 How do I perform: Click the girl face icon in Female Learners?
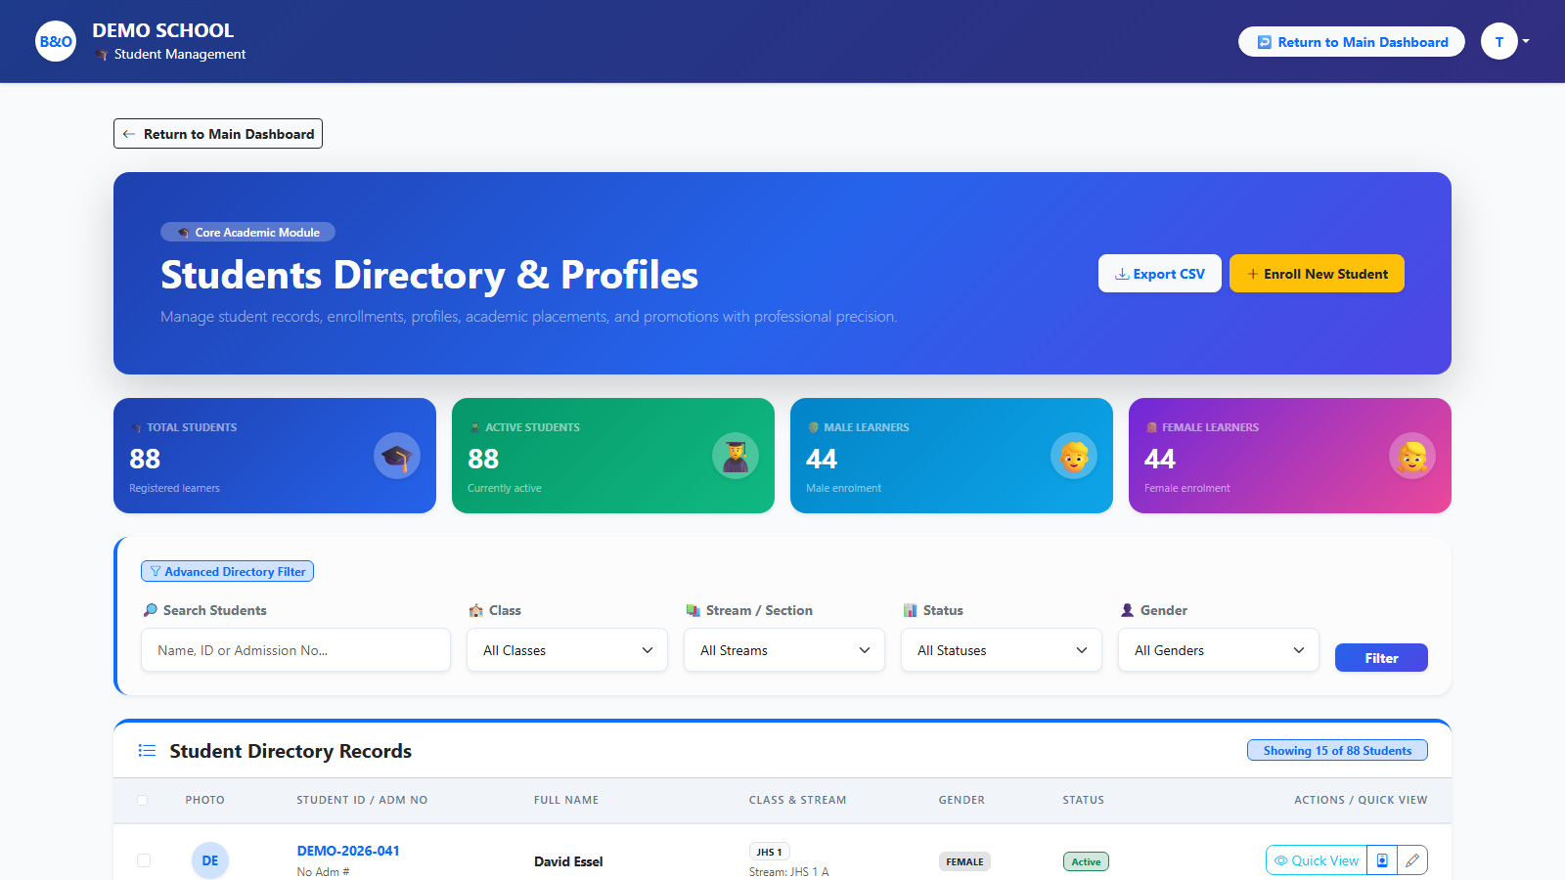click(x=1412, y=456)
